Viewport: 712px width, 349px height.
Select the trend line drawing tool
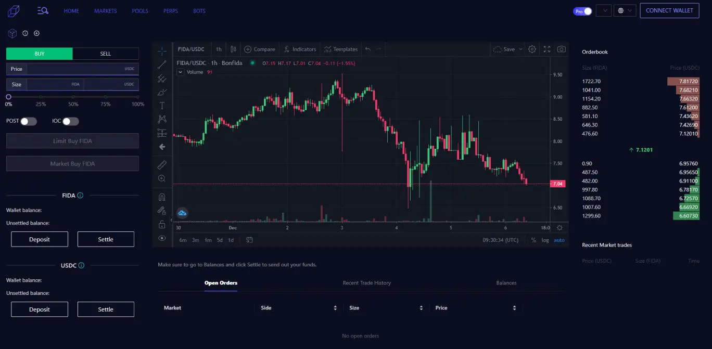[162, 65]
